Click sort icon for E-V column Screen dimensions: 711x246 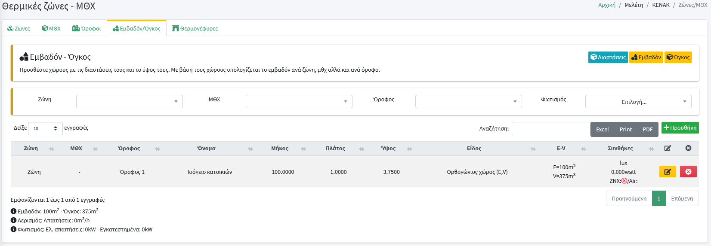pyautogui.click(x=583, y=149)
